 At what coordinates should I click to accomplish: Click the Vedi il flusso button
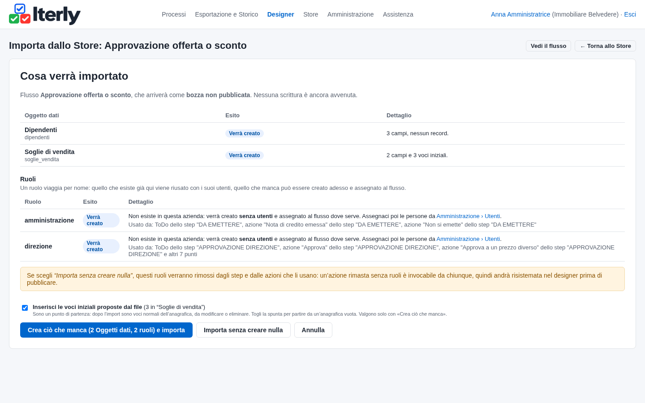pyautogui.click(x=548, y=46)
